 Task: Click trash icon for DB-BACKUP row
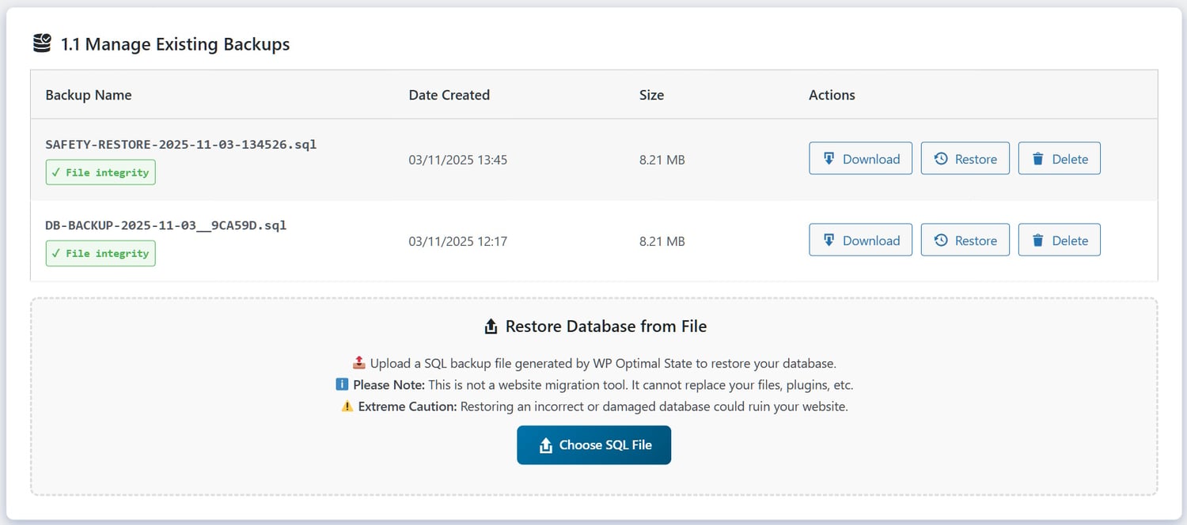pyautogui.click(x=1037, y=240)
